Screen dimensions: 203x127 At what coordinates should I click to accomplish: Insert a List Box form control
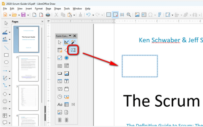tap(60, 66)
